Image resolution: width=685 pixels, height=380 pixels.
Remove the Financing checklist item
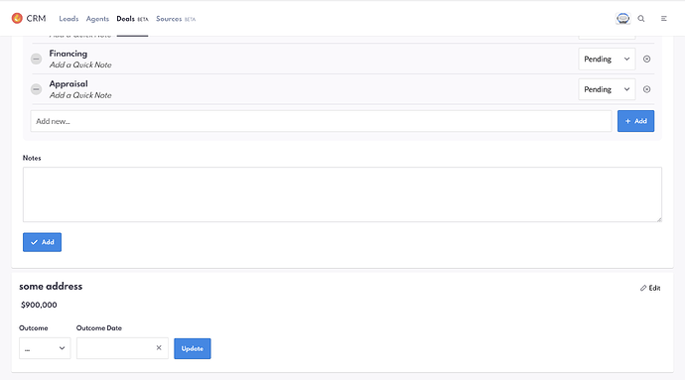coord(647,59)
